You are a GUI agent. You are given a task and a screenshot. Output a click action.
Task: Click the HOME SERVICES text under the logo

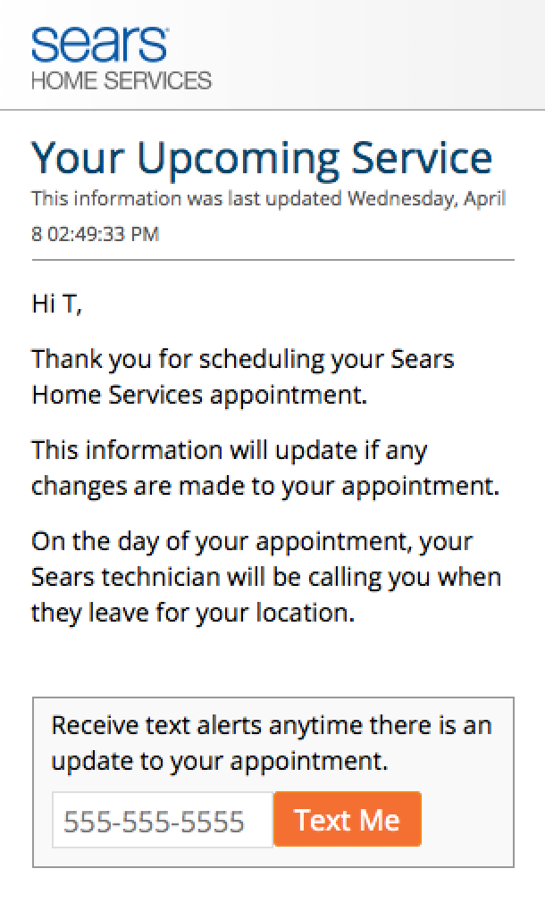tap(122, 80)
